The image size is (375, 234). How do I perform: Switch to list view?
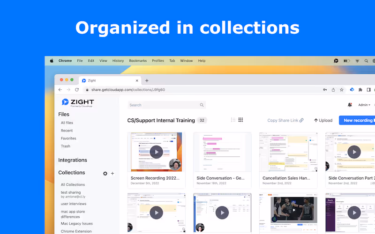pyautogui.click(x=233, y=120)
